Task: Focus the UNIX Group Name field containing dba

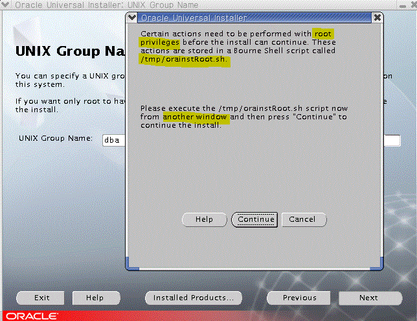Action: point(114,140)
